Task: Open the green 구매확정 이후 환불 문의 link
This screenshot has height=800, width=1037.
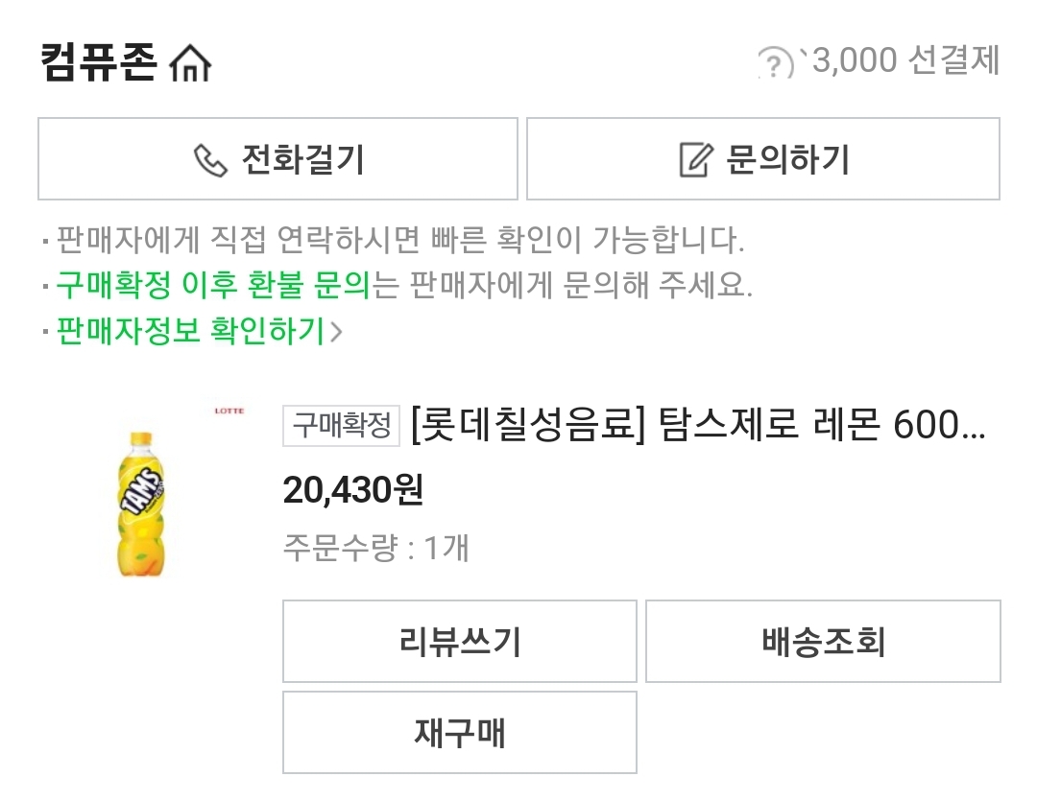Action: click(x=212, y=285)
